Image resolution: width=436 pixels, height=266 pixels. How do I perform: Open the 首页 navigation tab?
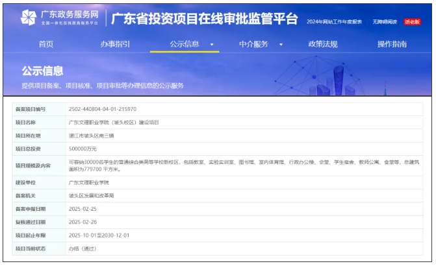tap(46, 44)
